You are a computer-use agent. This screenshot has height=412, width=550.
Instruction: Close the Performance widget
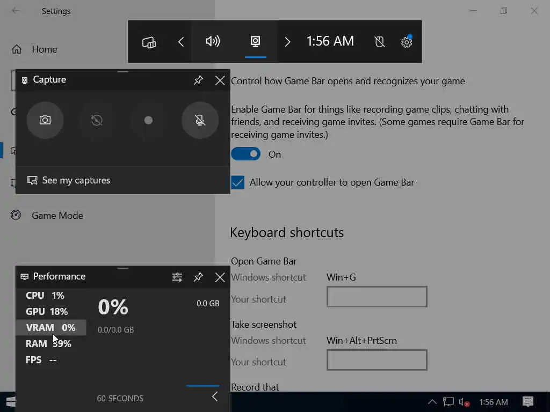220,277
